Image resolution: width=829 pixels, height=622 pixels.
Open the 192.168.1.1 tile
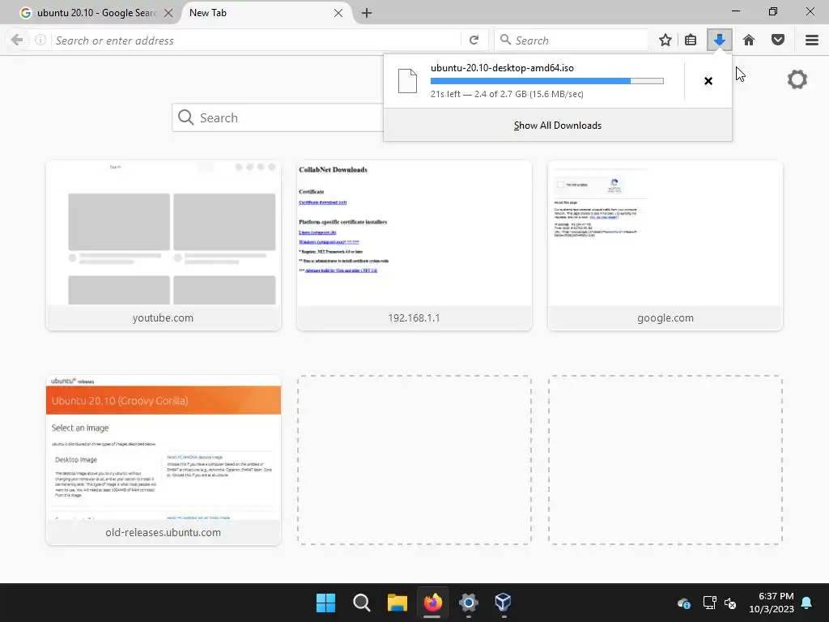414,245
